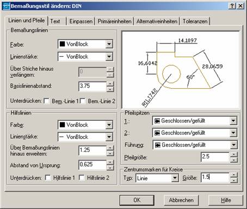Increase Basislinienabstand with up arrow

[x=110, y=84]
